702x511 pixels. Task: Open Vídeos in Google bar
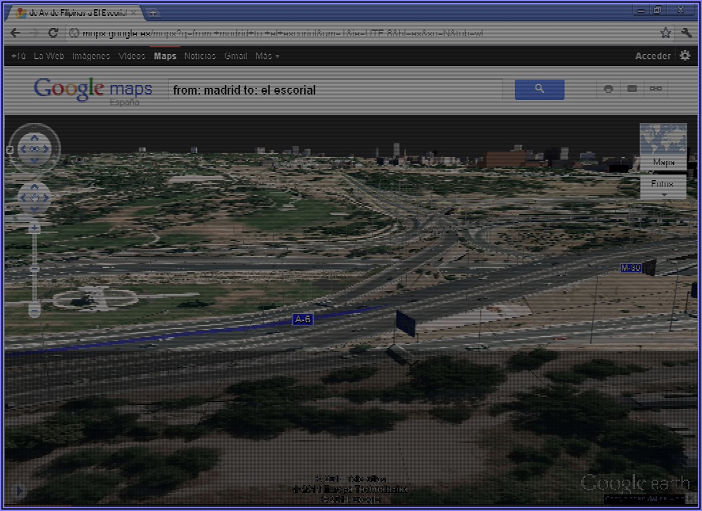[131, 56]
